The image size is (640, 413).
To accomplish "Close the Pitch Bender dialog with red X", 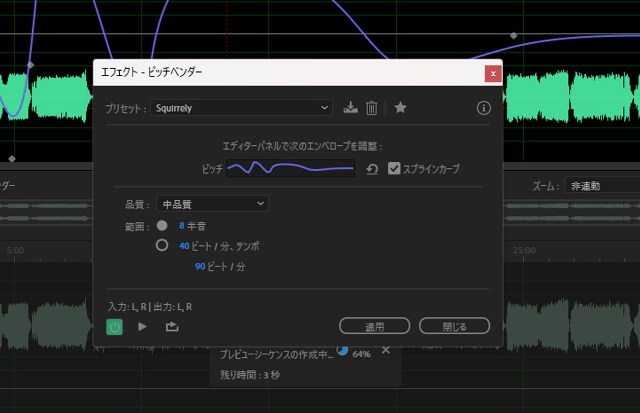I will [493, 74].
